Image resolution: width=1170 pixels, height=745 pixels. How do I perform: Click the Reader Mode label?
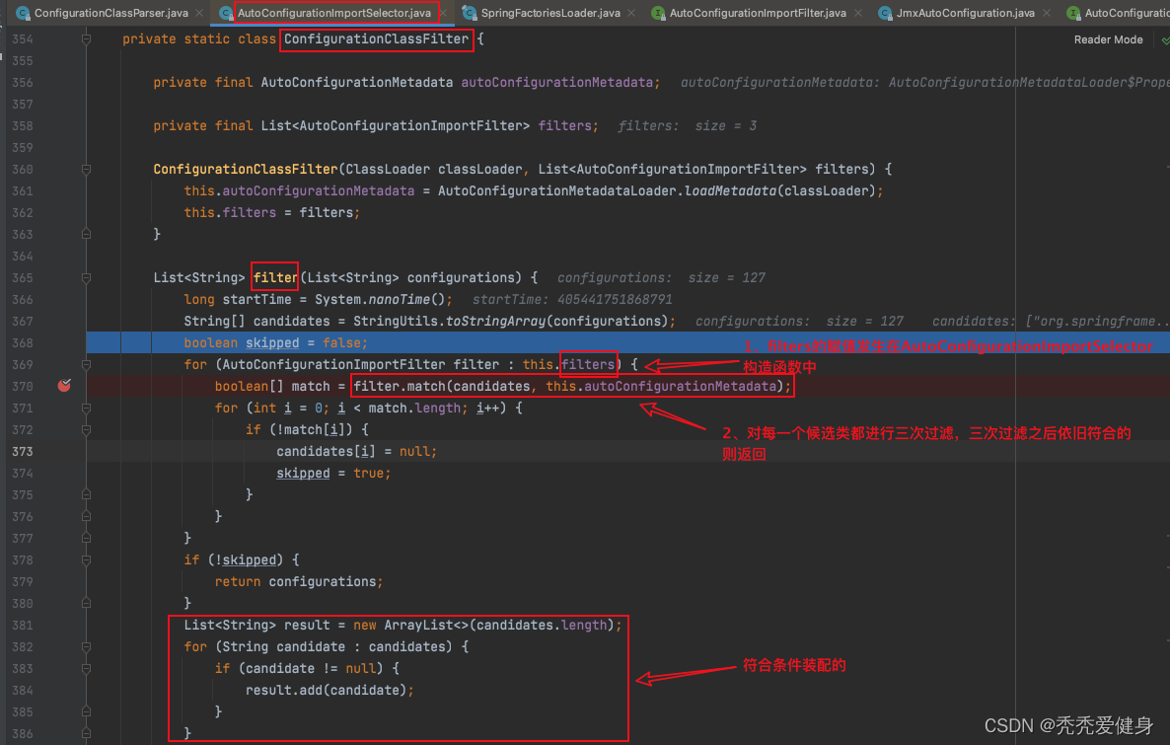point(1108,39)
